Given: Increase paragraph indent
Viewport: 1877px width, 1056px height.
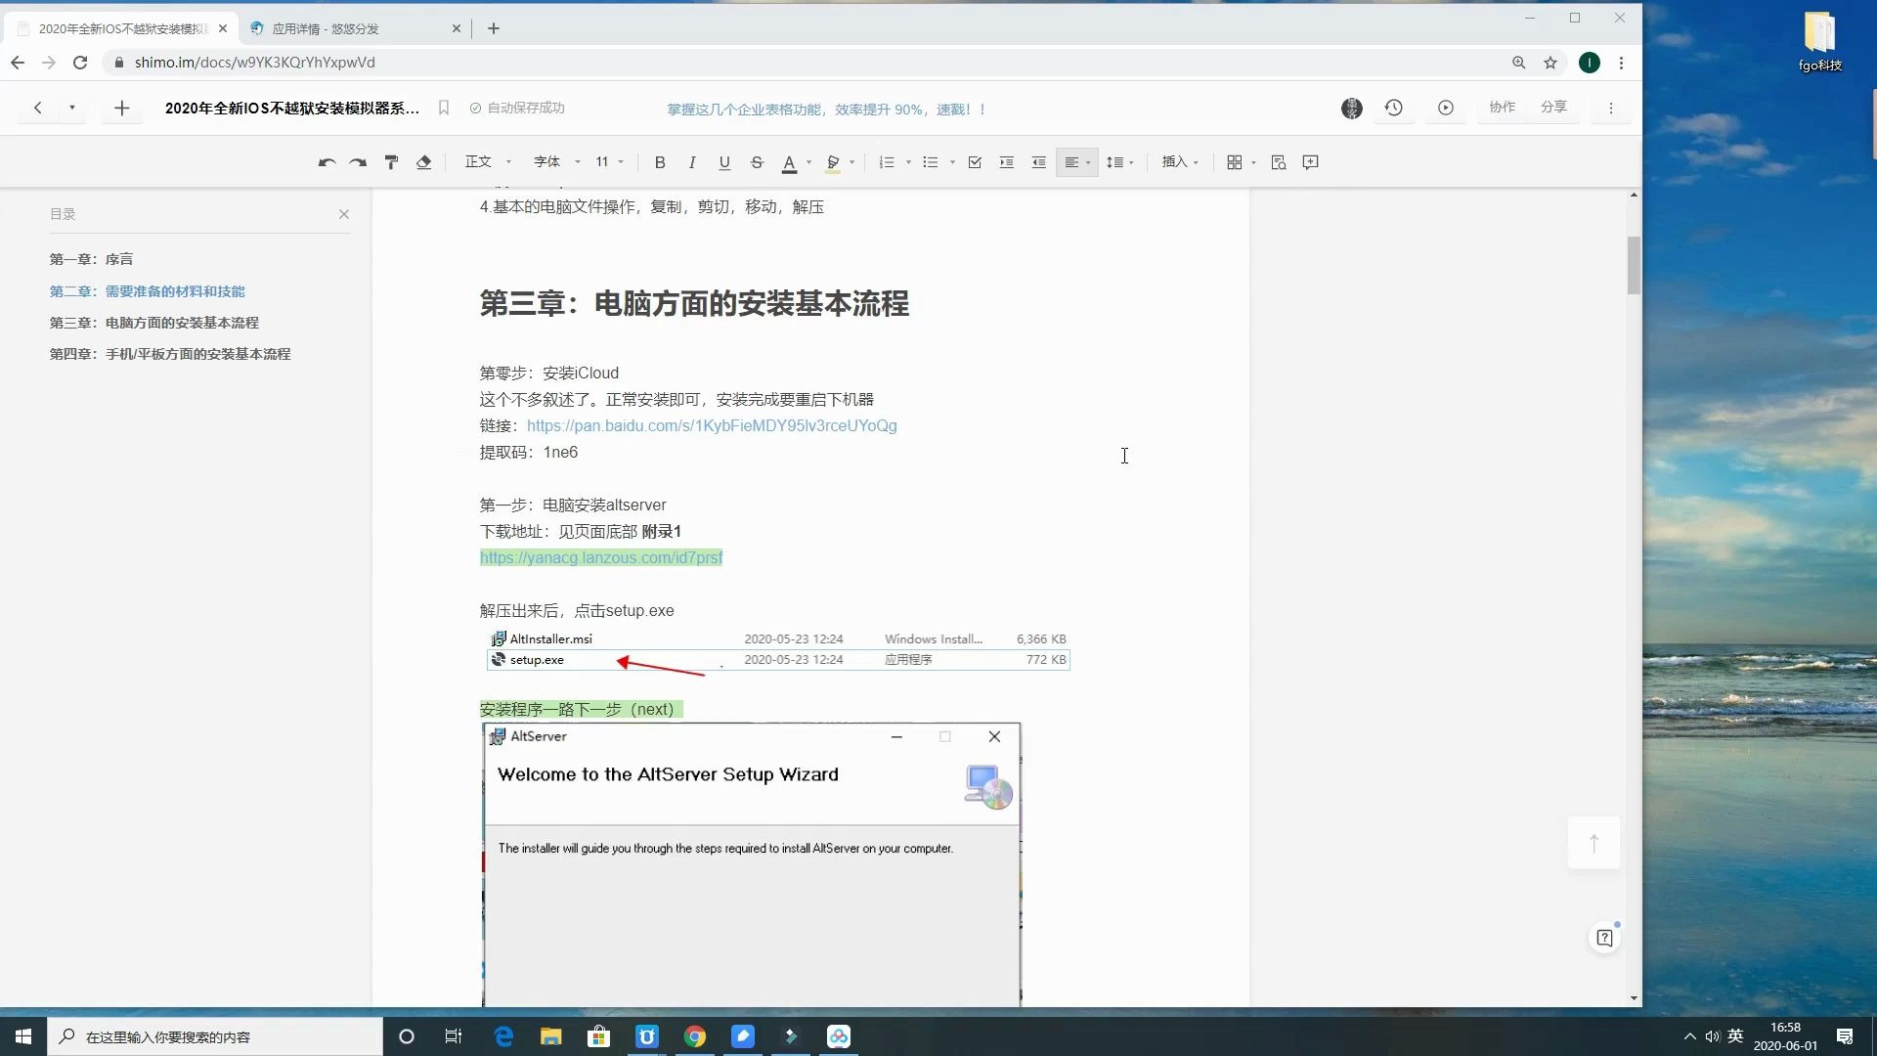Looking at the screenshot, I should pos(1006,162).
